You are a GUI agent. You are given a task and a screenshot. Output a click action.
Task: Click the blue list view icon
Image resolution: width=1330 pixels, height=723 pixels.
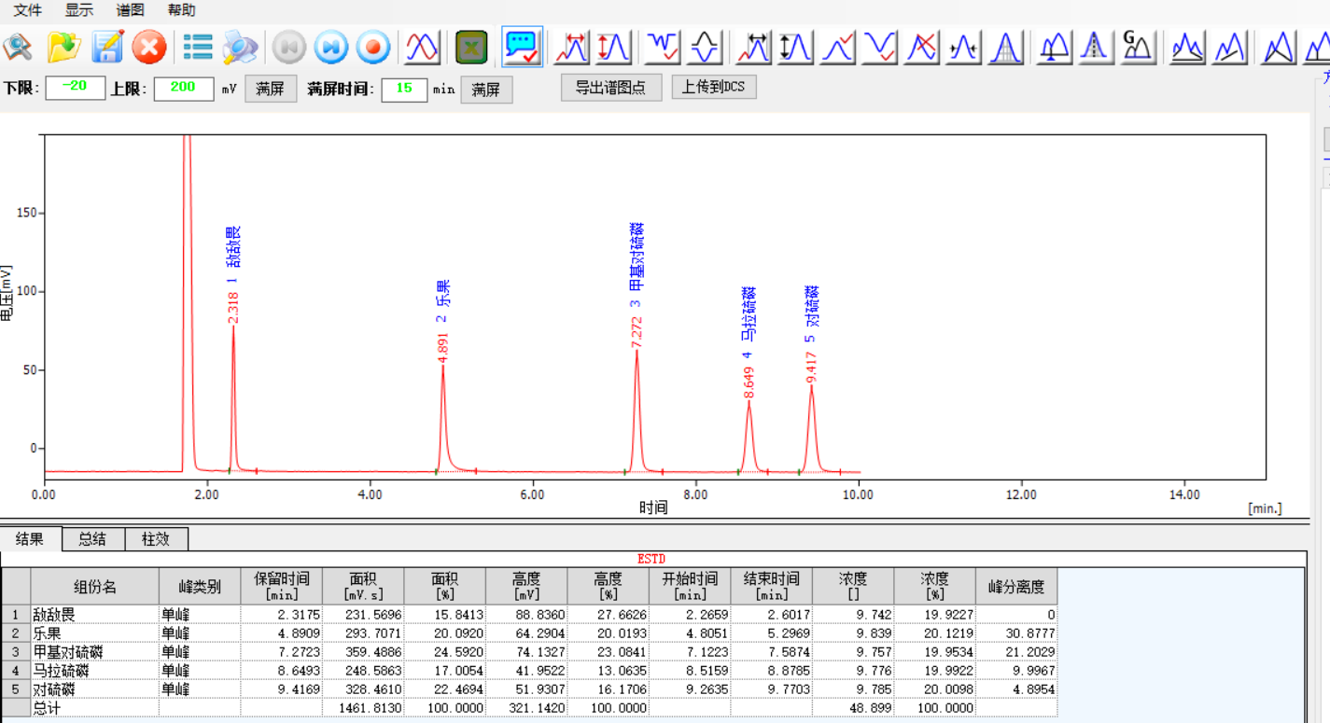coord(198,47)
